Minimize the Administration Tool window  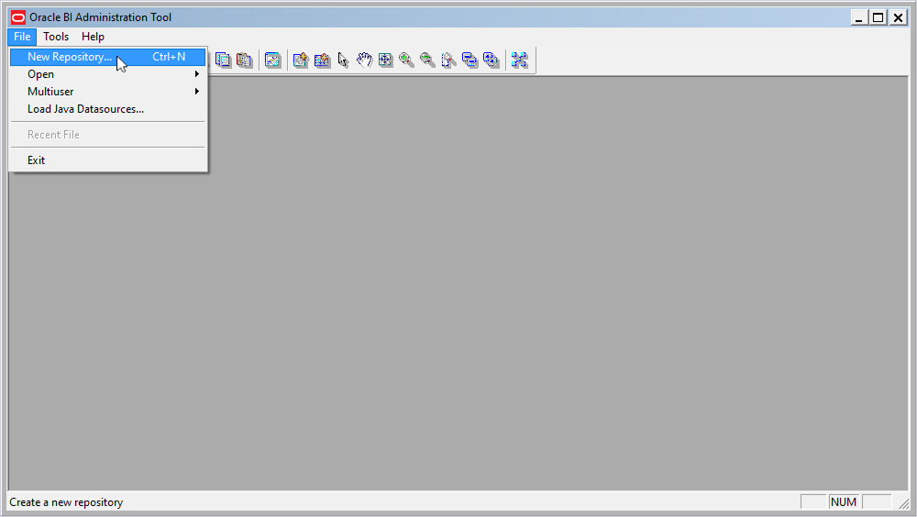[858, 17]
